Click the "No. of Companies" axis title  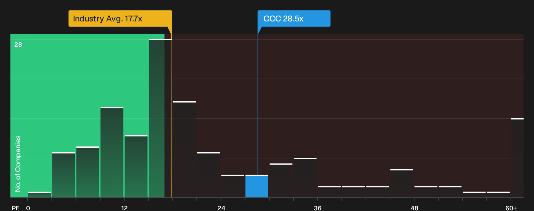[18, 163]
